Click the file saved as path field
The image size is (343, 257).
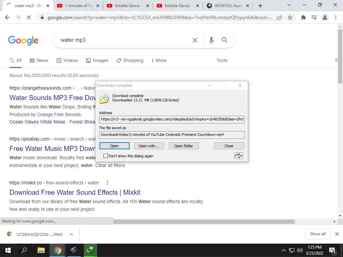(172, 135)
